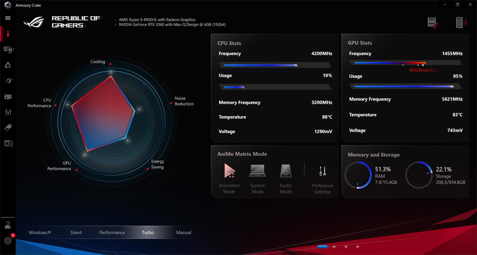Click the 19% CPU usage value
477x255 pixels.
327,75
